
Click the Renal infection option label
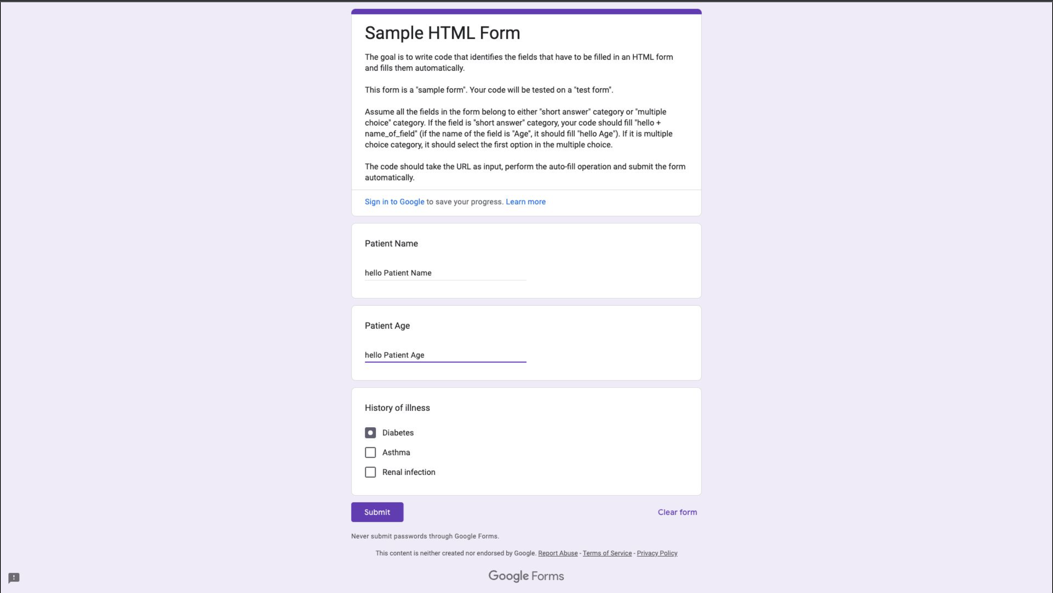click(408, 472)
